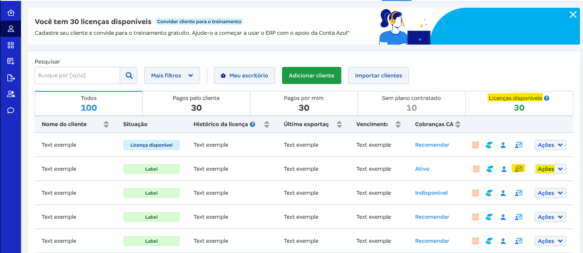Open the Sem plano contratado tab
The width and height of the screenshot is (583, 253).
[411, 103]
